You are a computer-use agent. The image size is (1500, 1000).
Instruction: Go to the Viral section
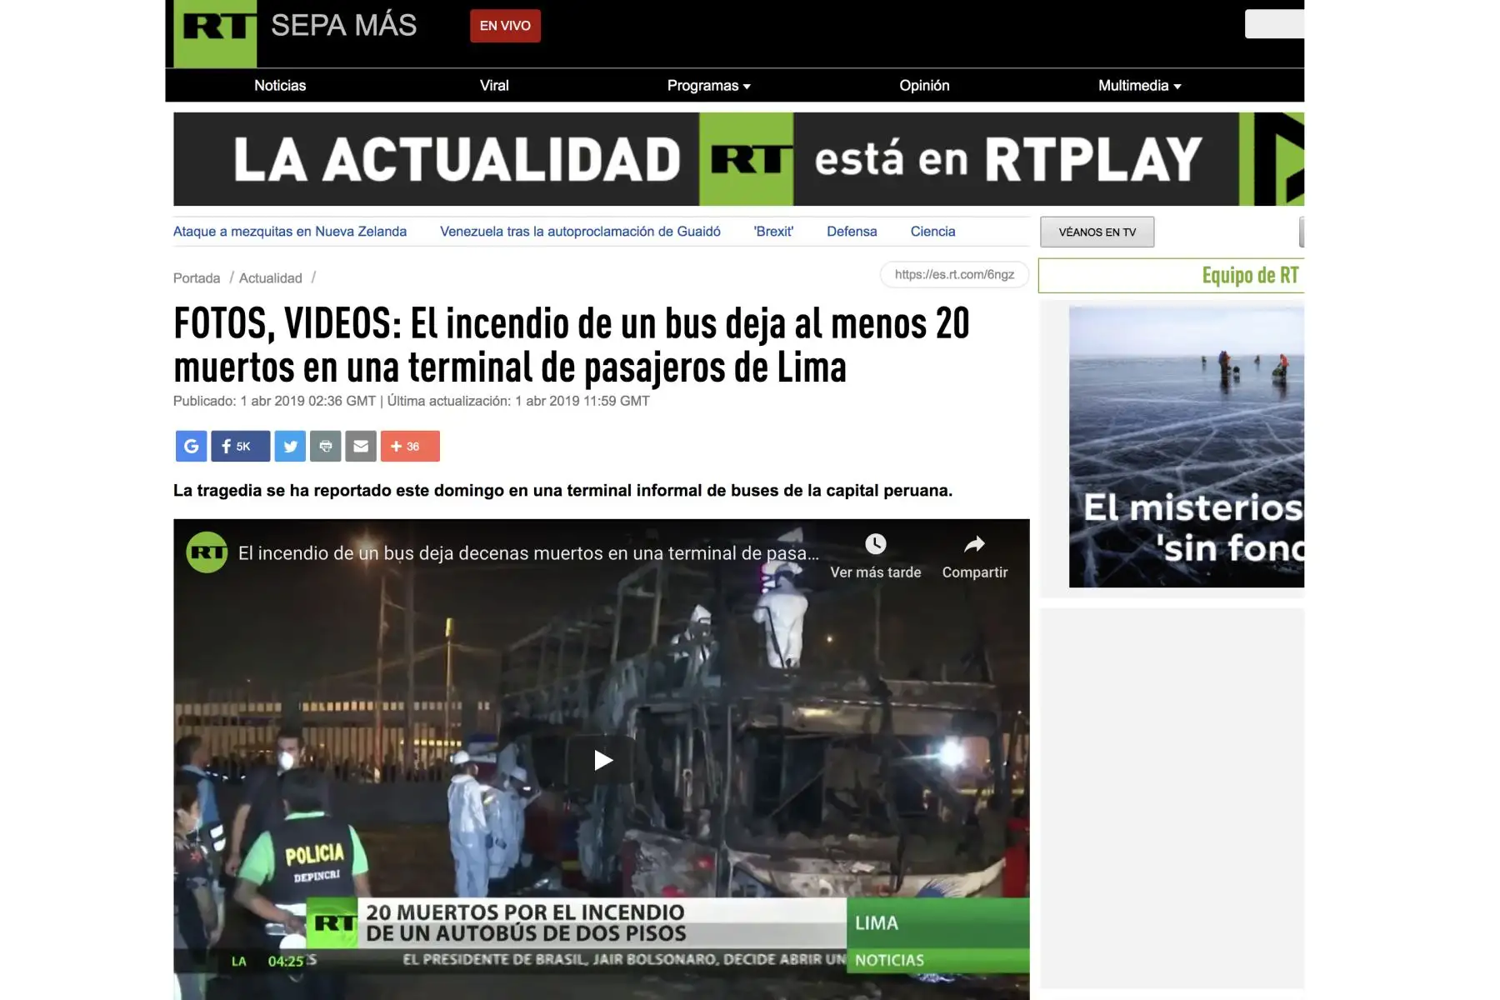point(494,85)
